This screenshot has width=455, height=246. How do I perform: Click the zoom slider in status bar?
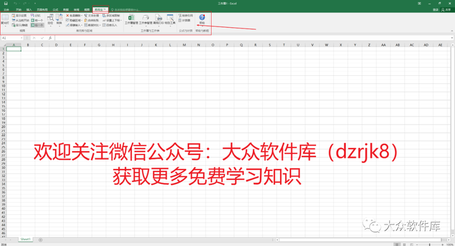click(x=430, y=245)
